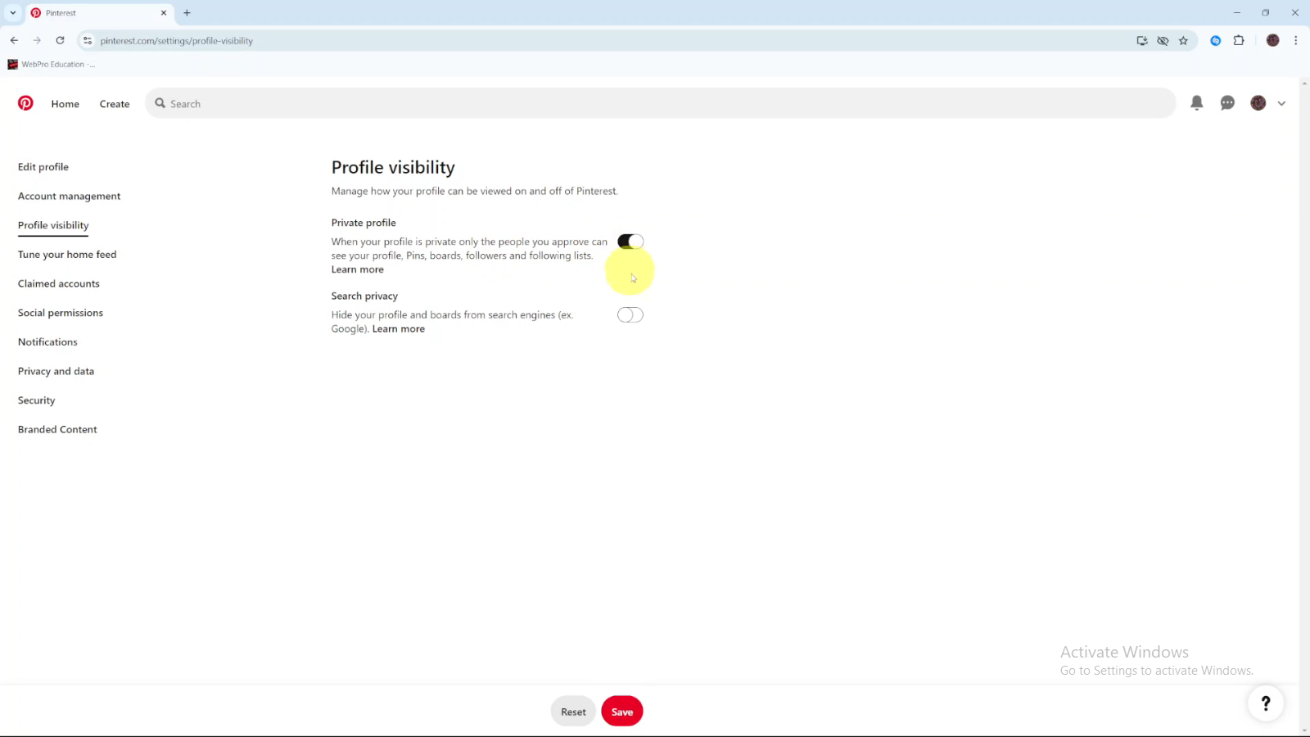Enable the Search privacy toggle
Image resolution: width=1310 pixels, height=737 pixels.
click(630, 315)
